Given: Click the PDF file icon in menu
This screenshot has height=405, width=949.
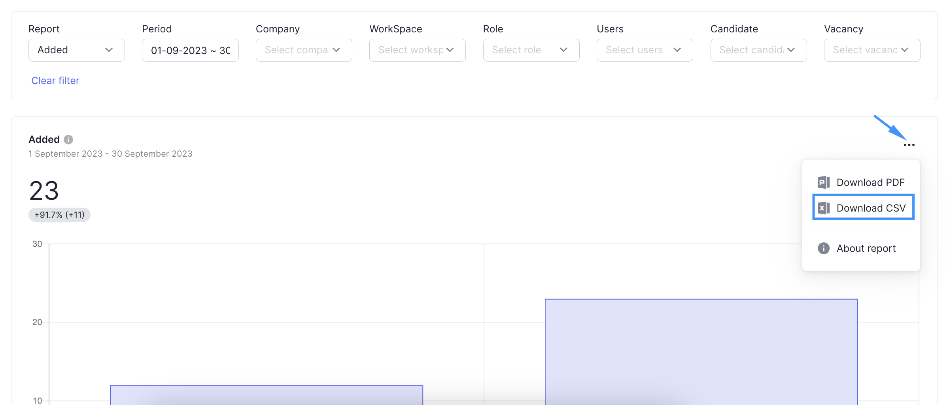Looking at the screenshot, I should pyautogui.click(x=824, y=182).
